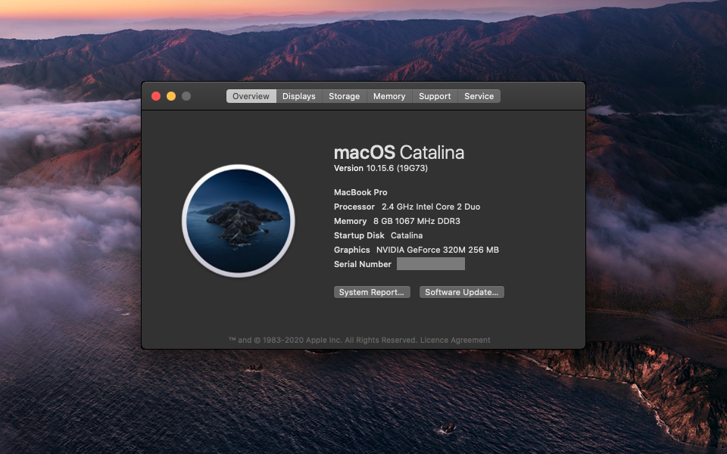This screenshot has width=727, height=454.
Task: Click the 8 GB 1067 MHz DDR3 value
Action: pyautogui.click(x=417, y=221)
